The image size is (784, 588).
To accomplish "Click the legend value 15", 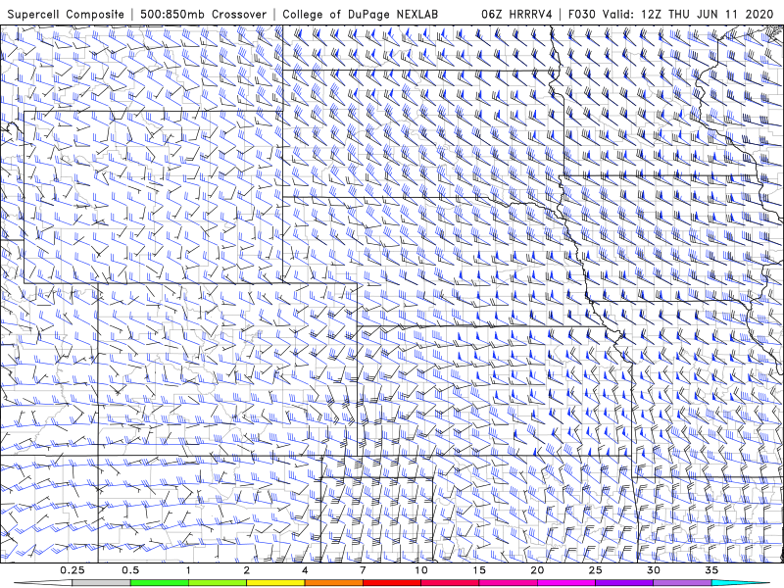I will (479, 570).
